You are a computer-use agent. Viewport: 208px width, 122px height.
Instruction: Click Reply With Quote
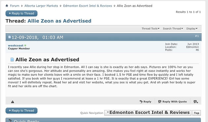coord(172,102)
